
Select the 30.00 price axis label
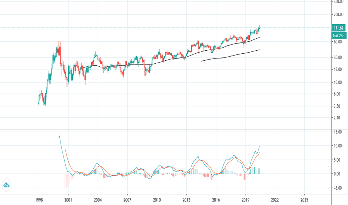point(338,57)
